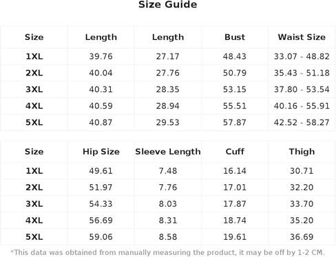
Task: Click the manual measurement disclaimer note
Action: [168, 252]
